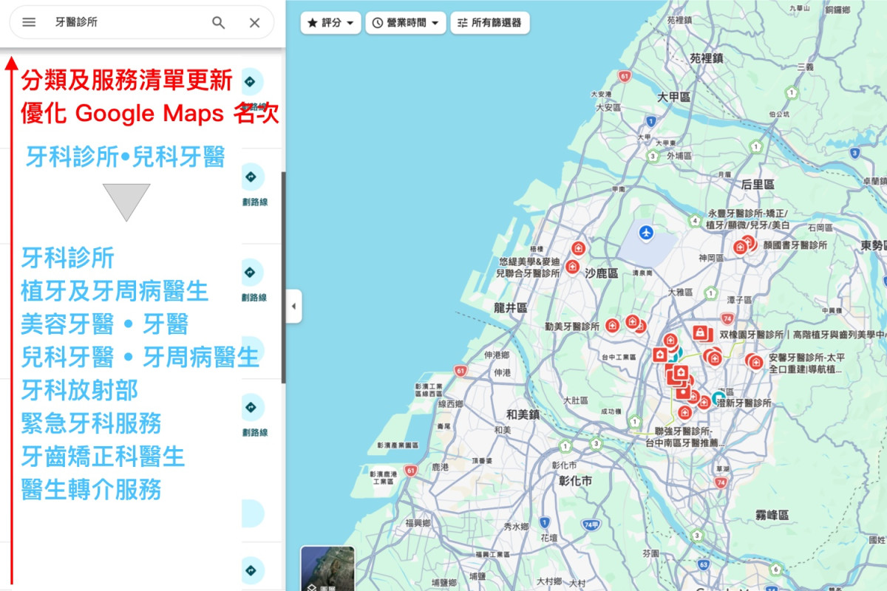Viewport: 887px width, 591px height.
Task: Click the airport icon on map
Action: 647,233
